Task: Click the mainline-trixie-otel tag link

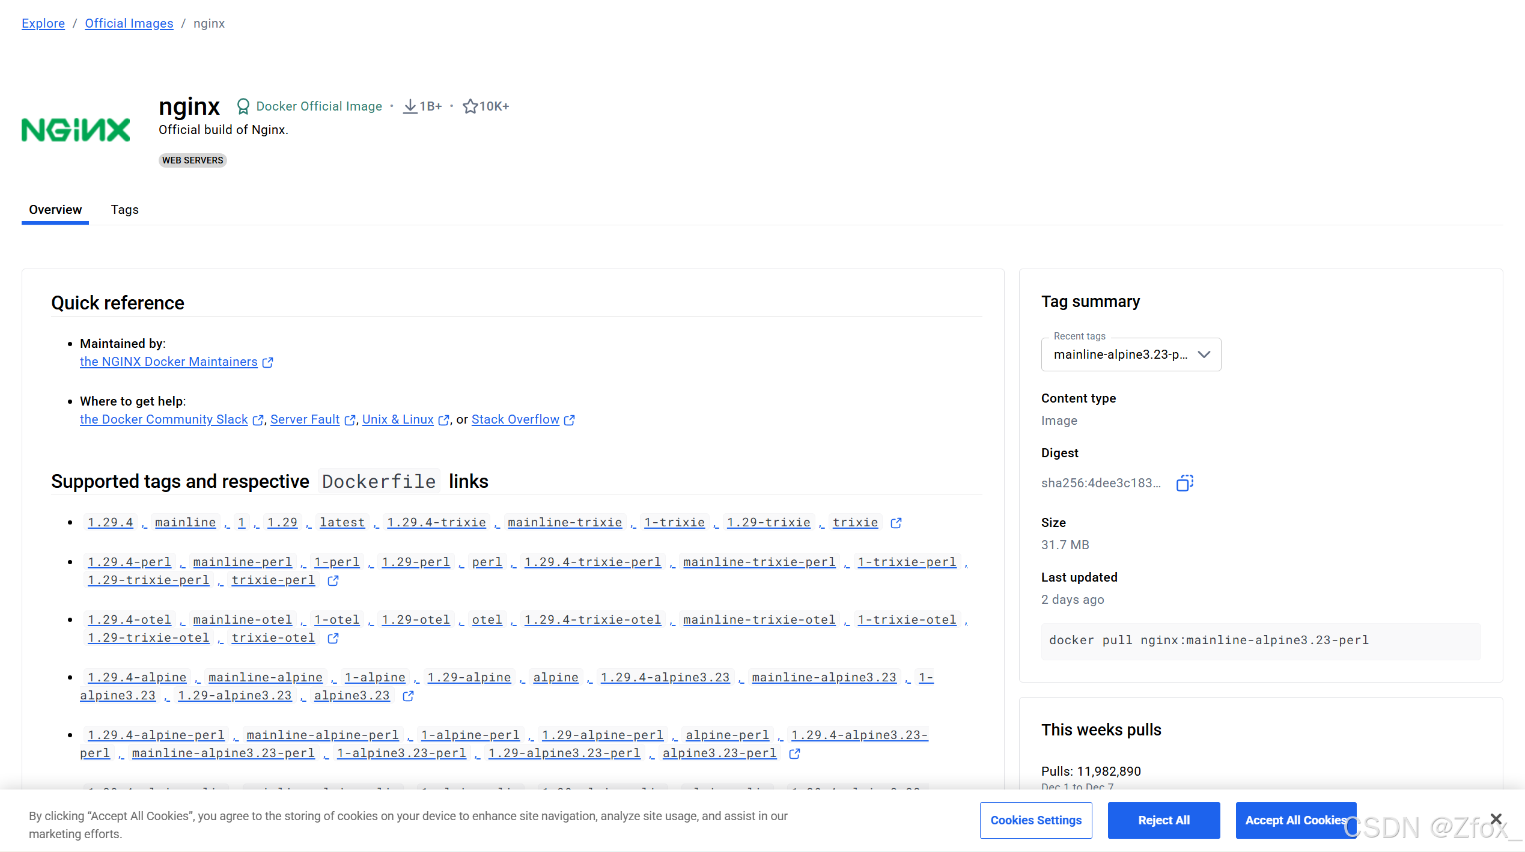Action: (759, 620)
